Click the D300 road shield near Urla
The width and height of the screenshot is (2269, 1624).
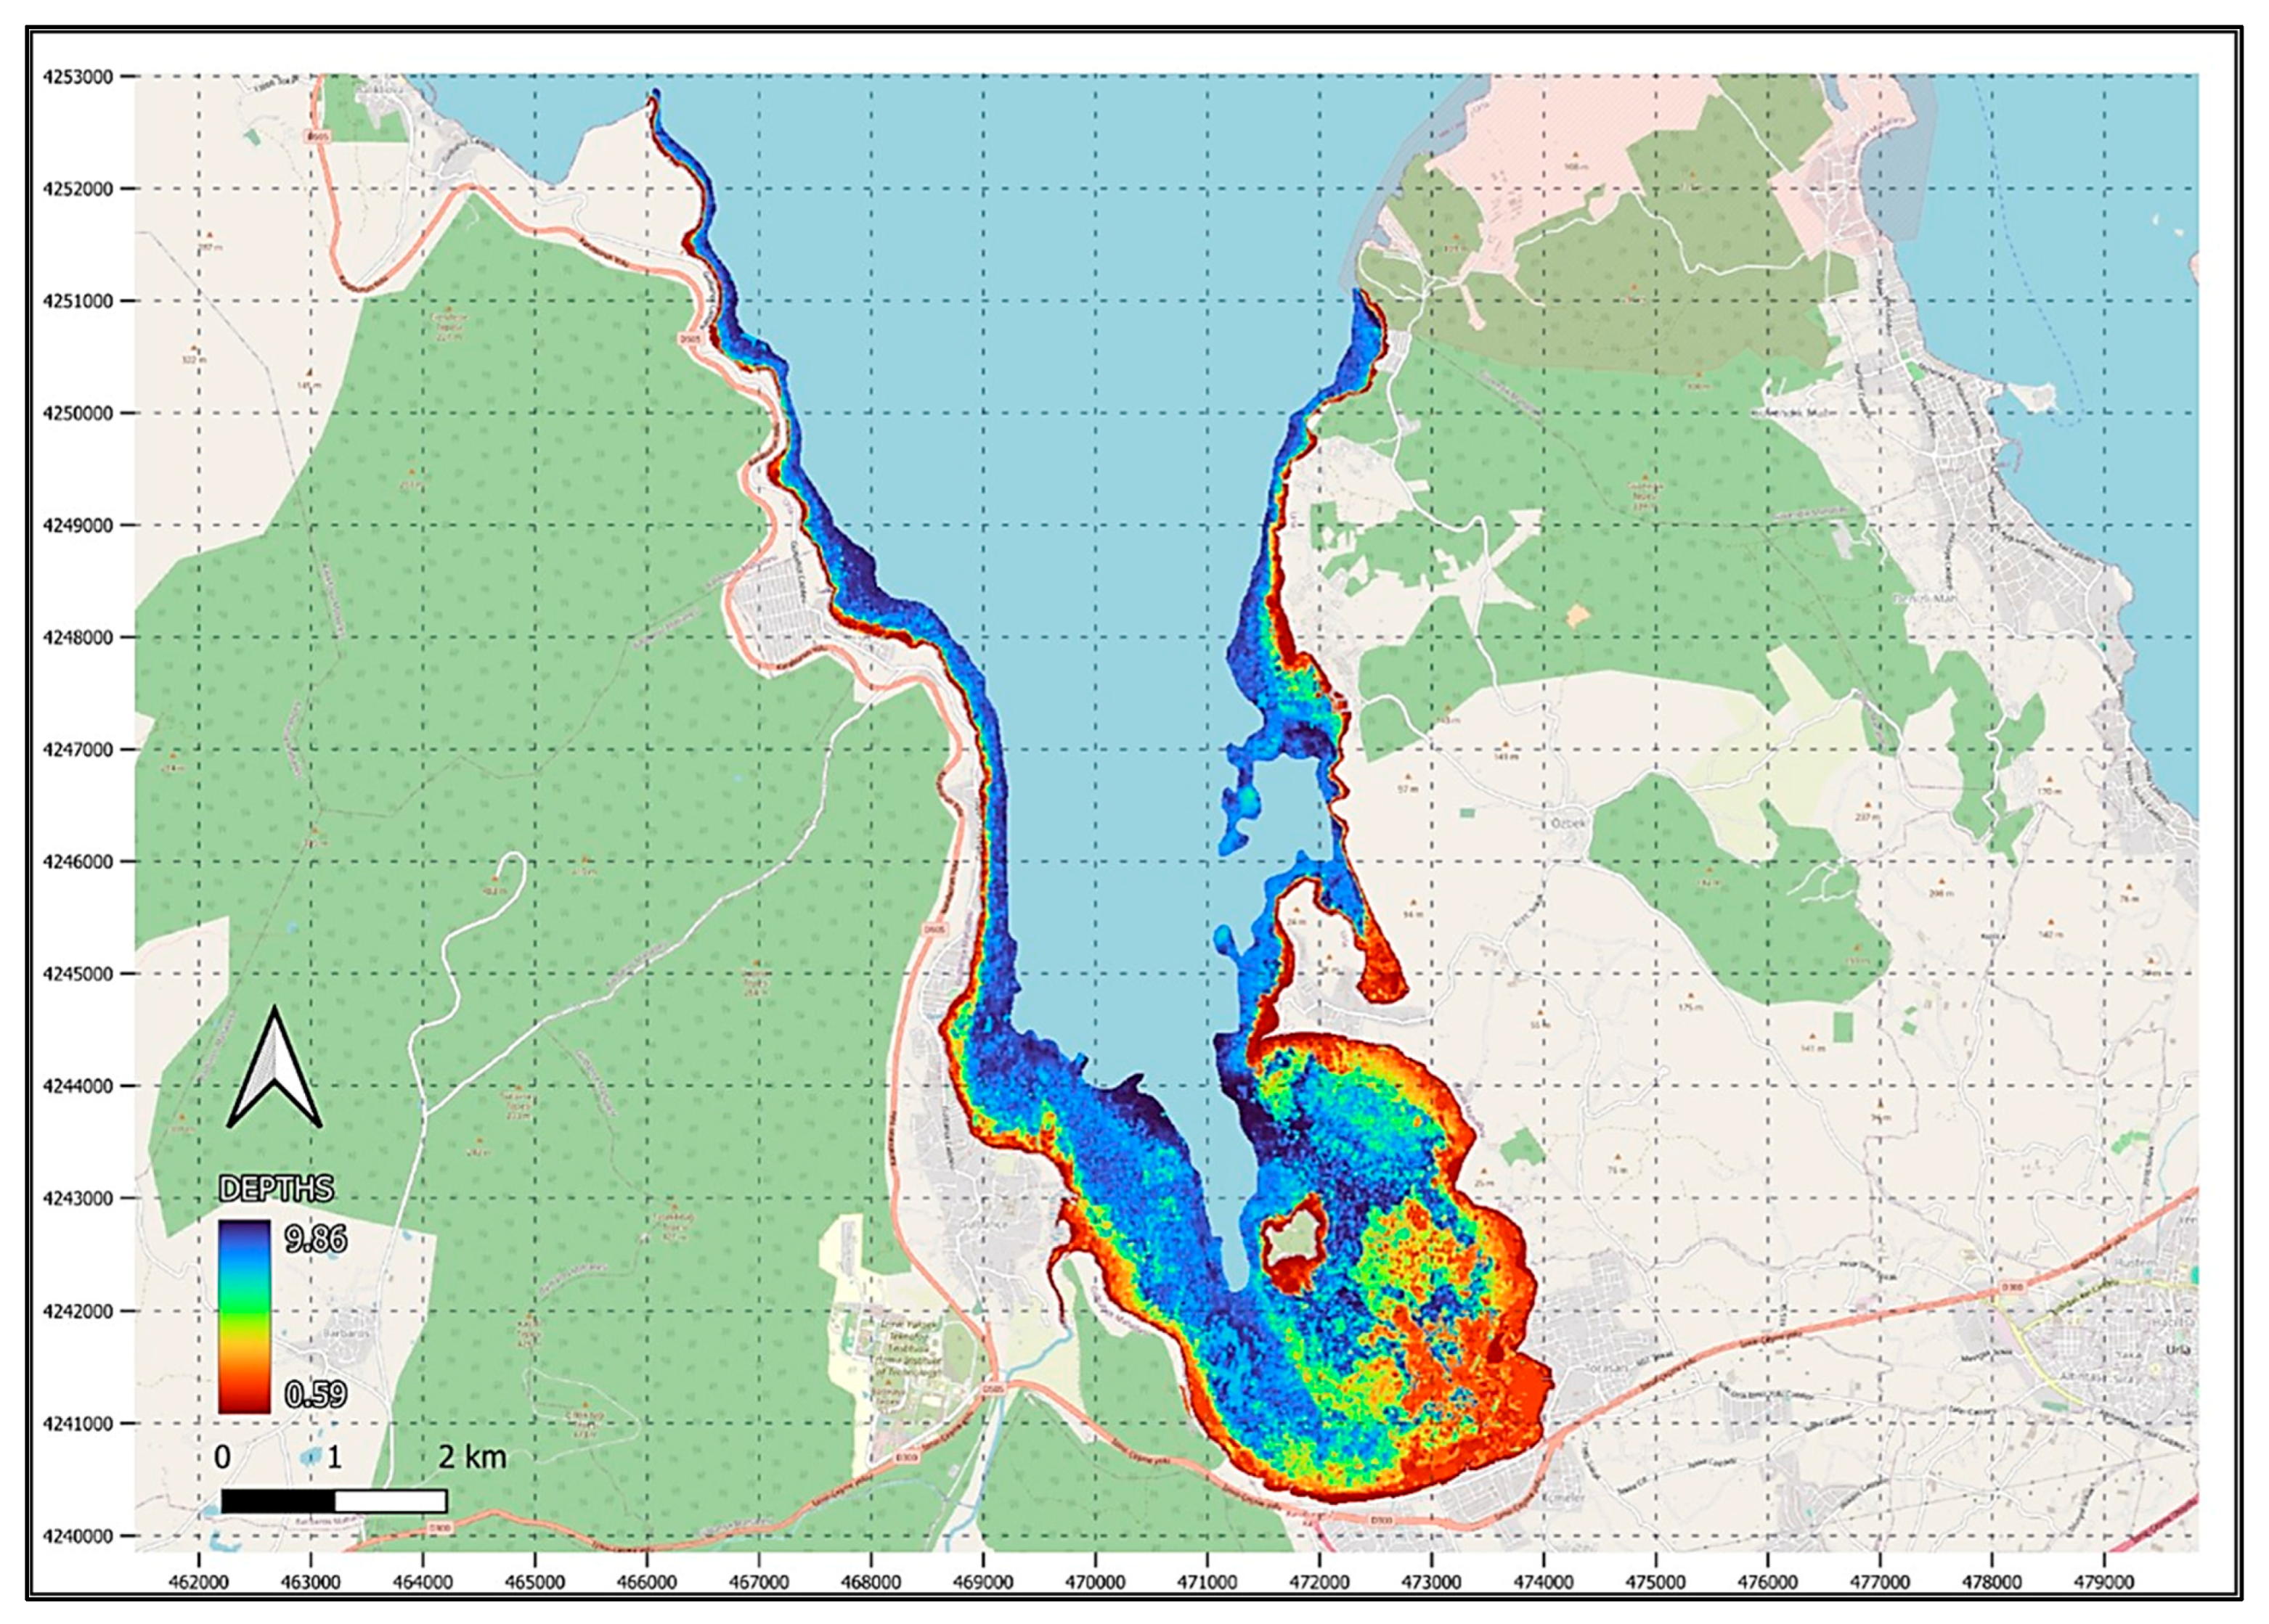pyautogui.click(x=2013, y=1287)
